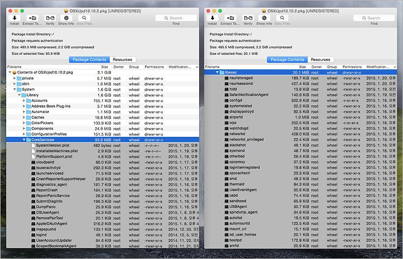Select ColorPickers folder row

pos(102,123)
